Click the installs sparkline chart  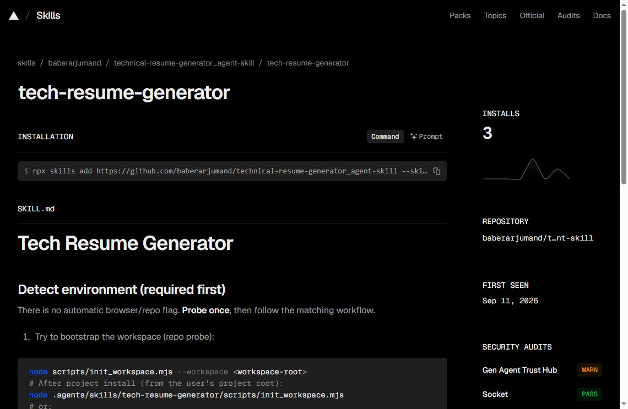[x=526, y=170]
